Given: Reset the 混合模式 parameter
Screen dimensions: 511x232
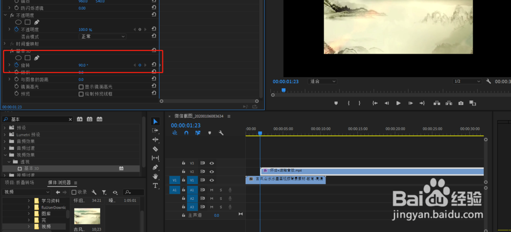Looking at the screenshot, I should pos(154,36).
